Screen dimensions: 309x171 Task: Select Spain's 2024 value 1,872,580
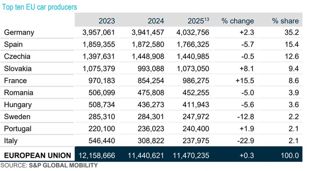pyautogui.click(x=148, y=45)
